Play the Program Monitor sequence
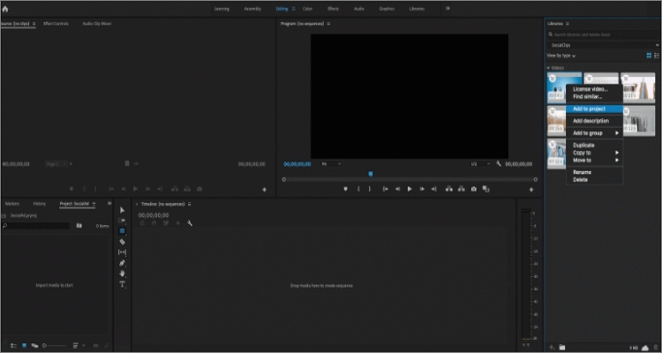The width and height of the screenshot is (662, 353). [x=409, y=189]
